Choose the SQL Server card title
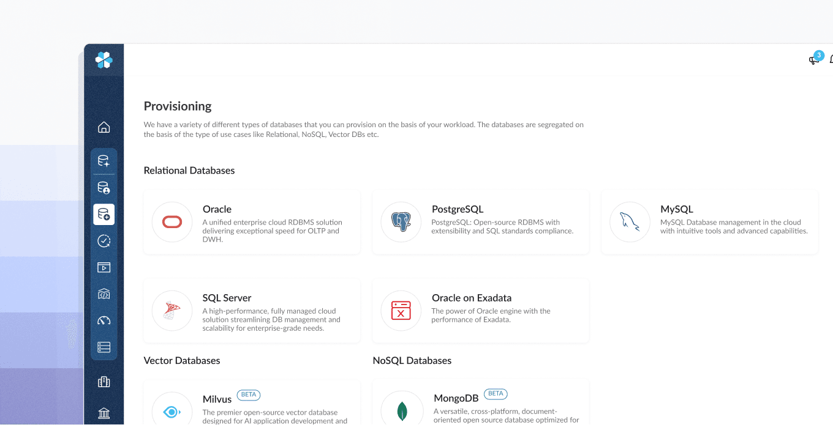The height and width of the screenshot is (425, 833). pyautogui.click(x=227, y=298)
